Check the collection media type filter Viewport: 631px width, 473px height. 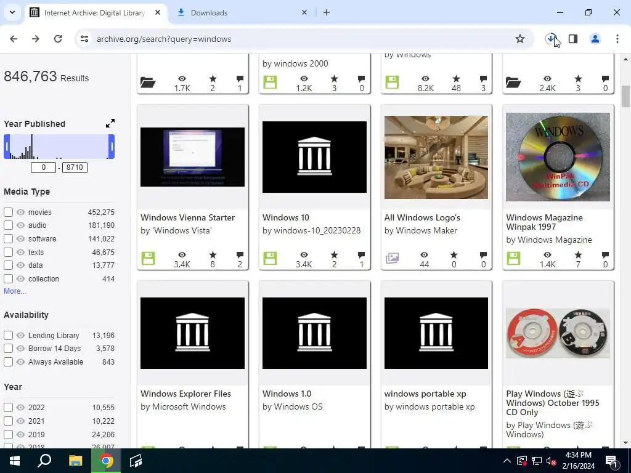click(8, 279)
